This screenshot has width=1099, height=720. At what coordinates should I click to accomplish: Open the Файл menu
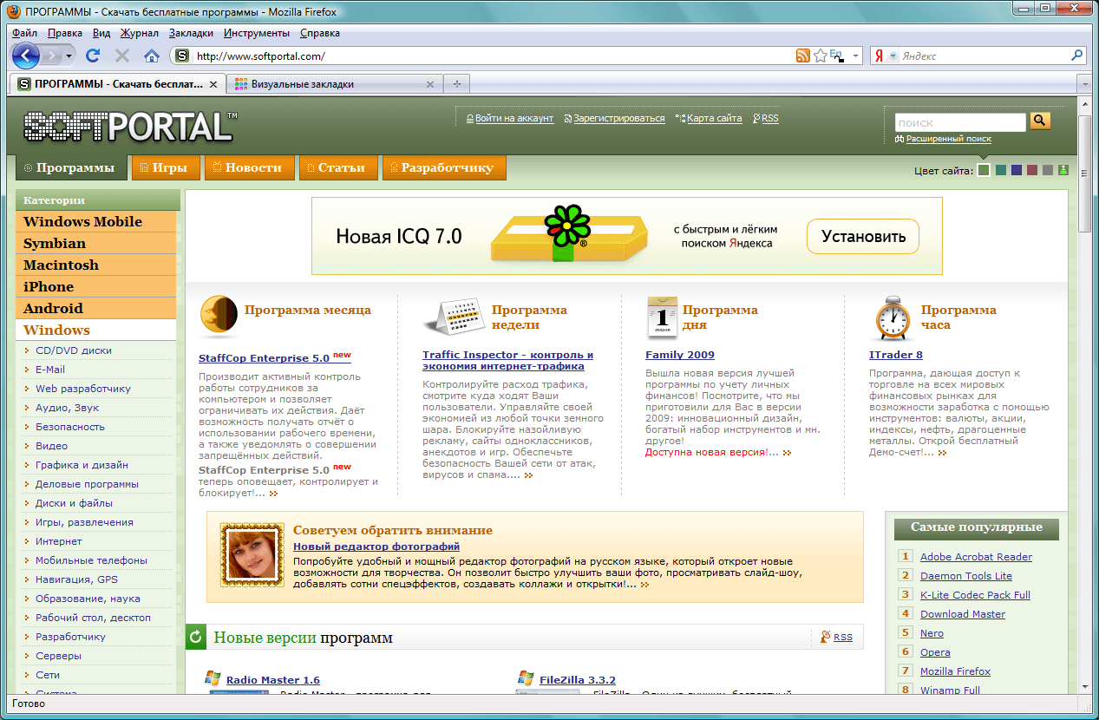point(24,33)
